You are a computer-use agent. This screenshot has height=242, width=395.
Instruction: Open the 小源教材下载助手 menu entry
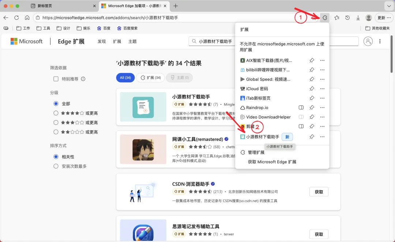click(x=263, y=137)
